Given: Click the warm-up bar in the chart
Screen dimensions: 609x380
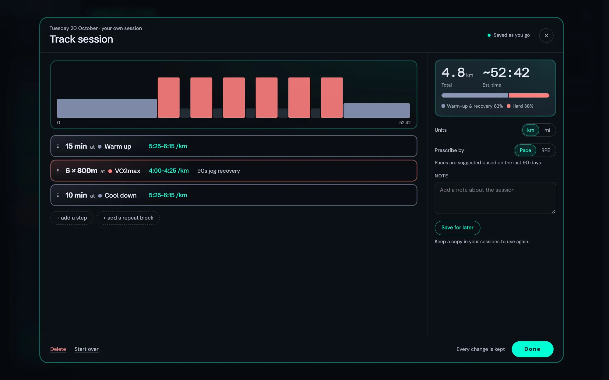Looking at the screenshot, I should click(x=107, y=108).
